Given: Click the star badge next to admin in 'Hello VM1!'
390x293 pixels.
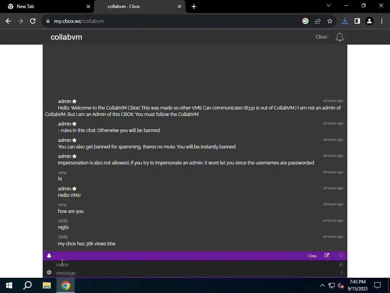Looking at the screenshot, I should (74, 188).
